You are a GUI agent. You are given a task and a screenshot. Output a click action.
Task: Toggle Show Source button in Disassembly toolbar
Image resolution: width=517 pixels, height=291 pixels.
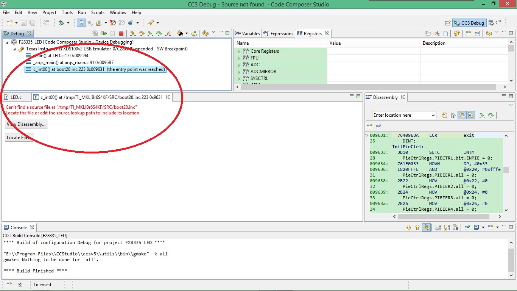pos(470,115)
